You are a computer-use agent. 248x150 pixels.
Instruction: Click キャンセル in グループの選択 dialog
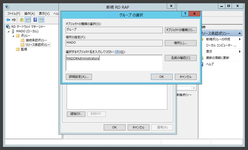click(x=186, y=77)
